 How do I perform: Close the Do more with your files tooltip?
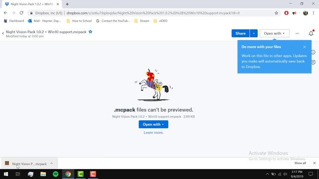(x=305, y=47)
